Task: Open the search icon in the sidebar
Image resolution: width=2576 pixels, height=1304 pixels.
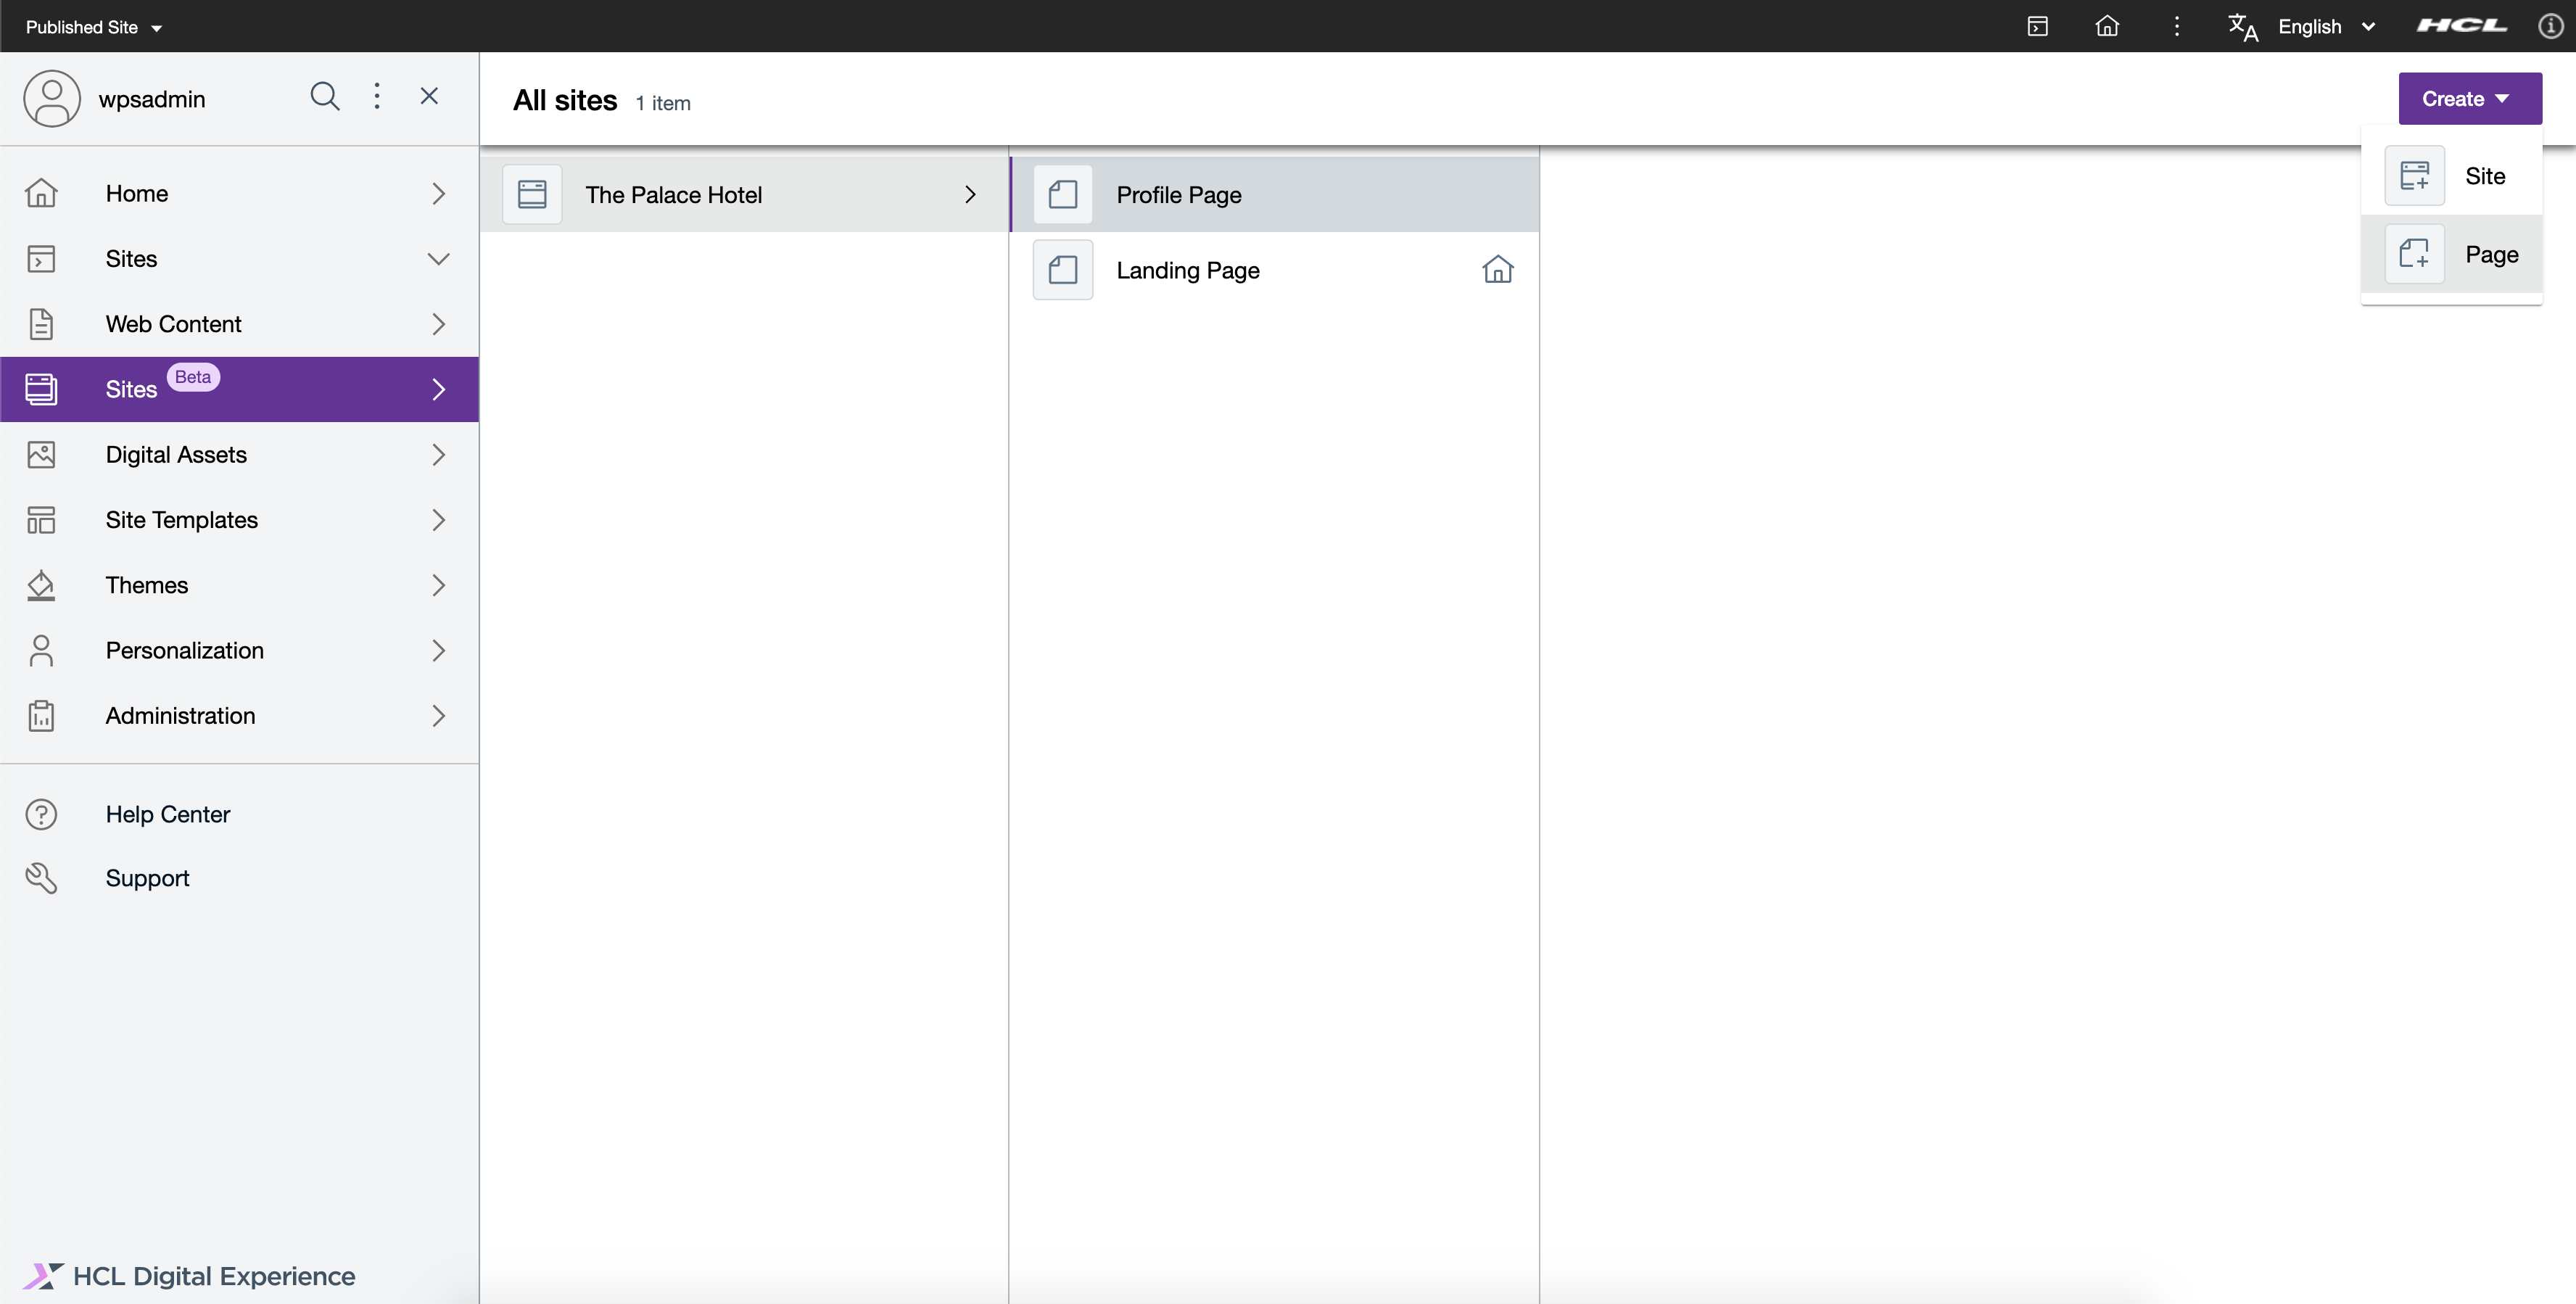Action: coord(324,96)
